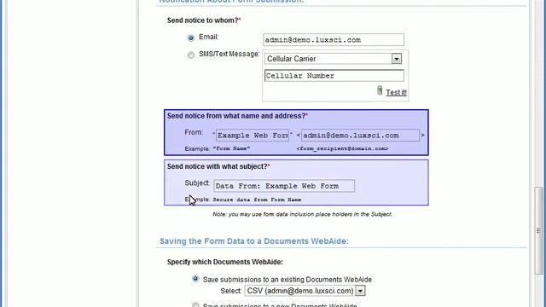
Task: Click the example text "Form Name"
Action: 231,148
